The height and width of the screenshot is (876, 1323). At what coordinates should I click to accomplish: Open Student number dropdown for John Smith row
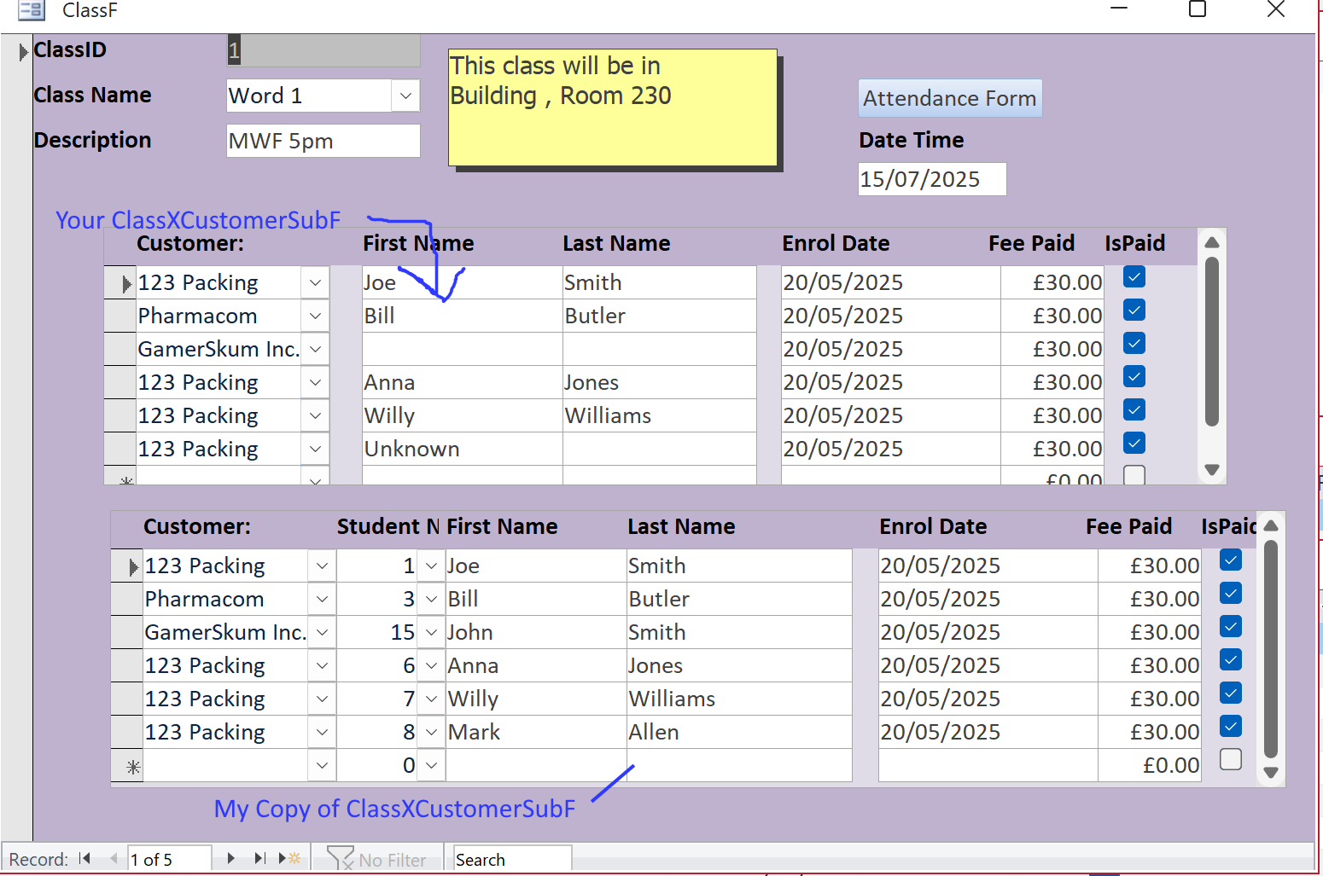click(x=431, y=632)
